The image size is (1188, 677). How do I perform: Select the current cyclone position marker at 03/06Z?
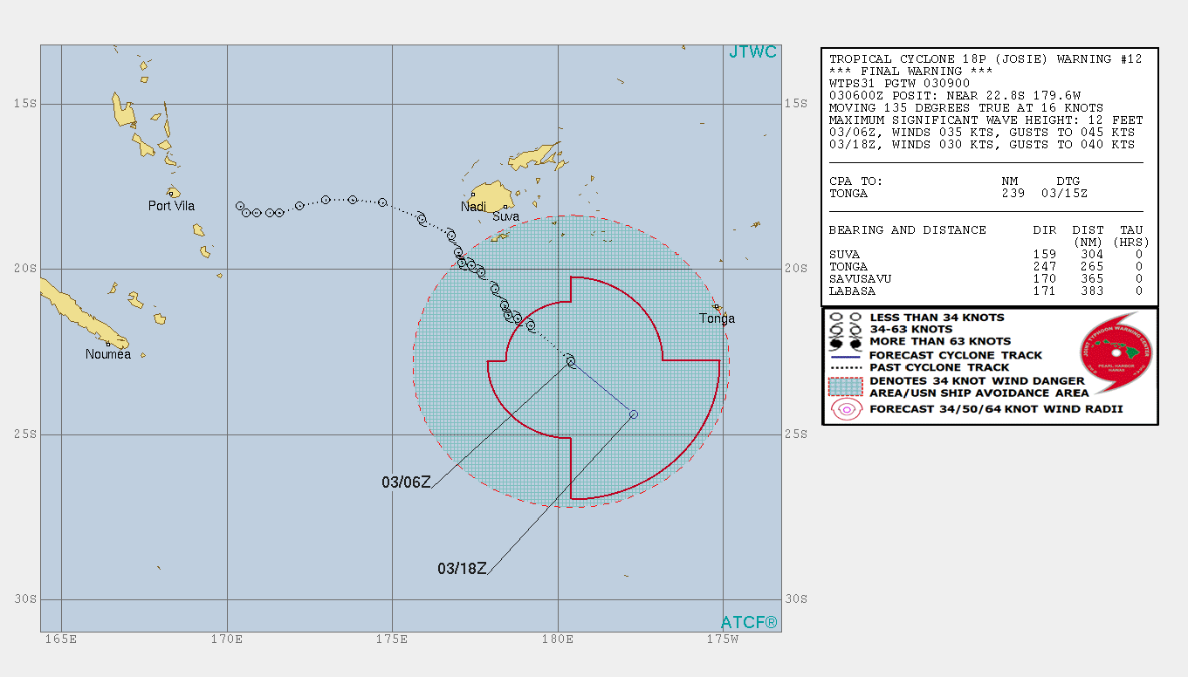(571, 361)
